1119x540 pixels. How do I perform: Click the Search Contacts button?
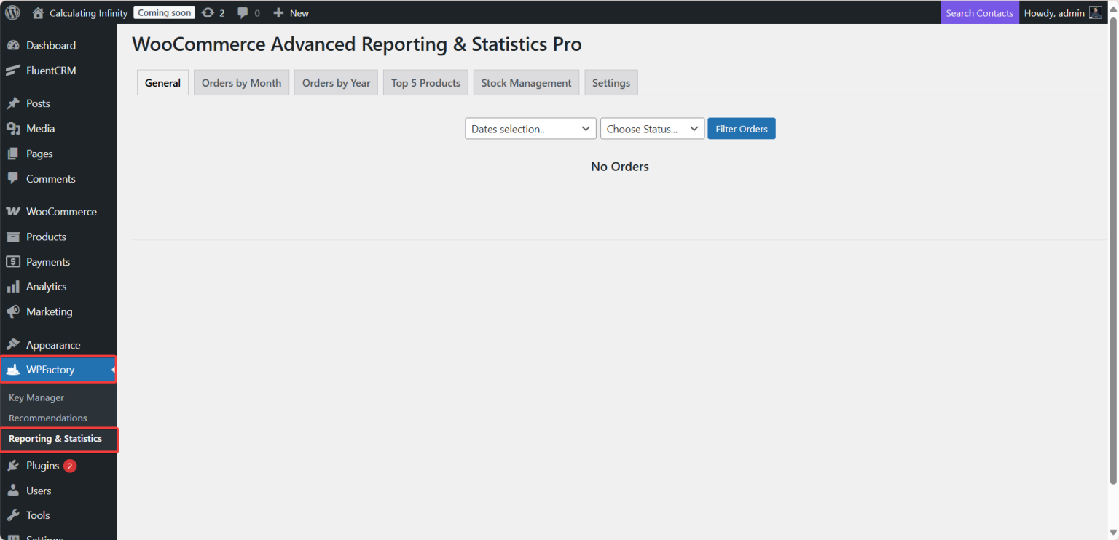pyautogui.click(x=979, y=12)
